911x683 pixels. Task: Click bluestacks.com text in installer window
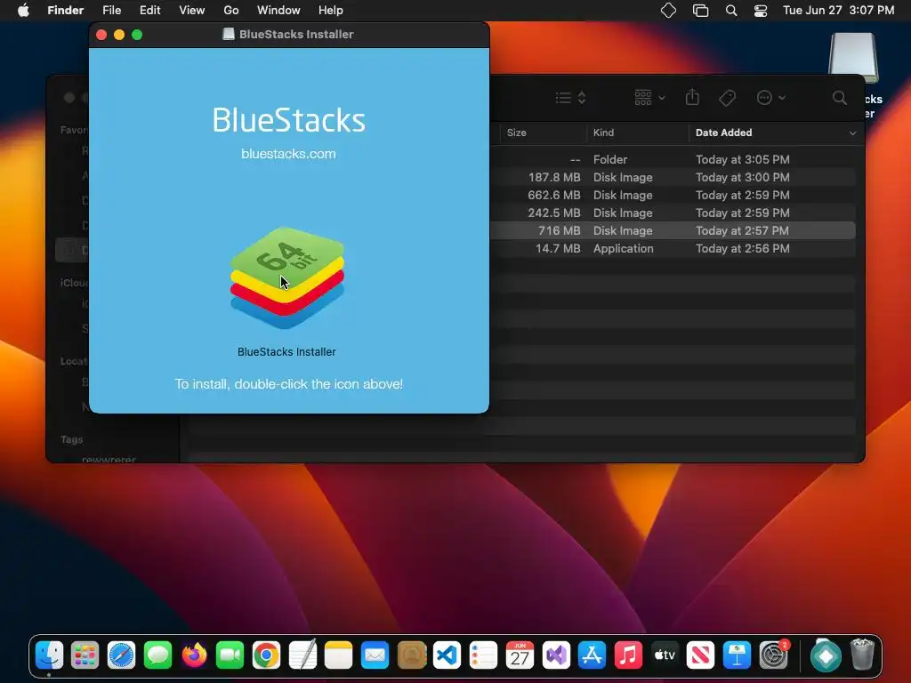tap(289, 154)
